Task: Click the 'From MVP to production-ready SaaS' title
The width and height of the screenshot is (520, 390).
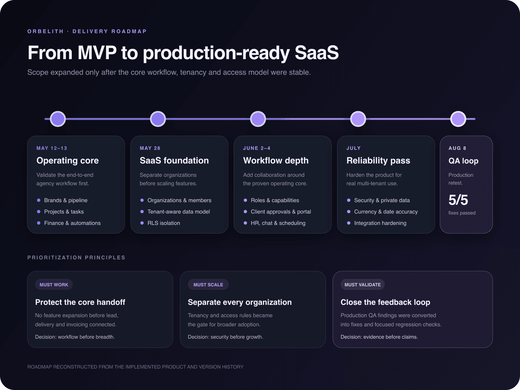Action: (183, 53)
